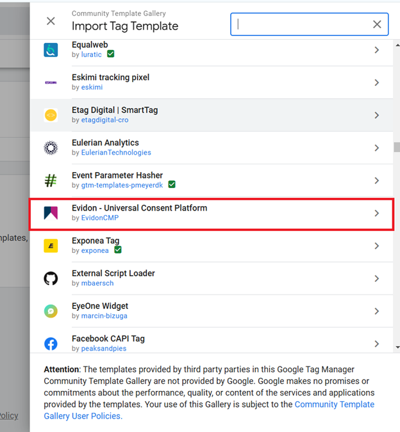Click the Eulerian Analytics dotted circle icon

(51, 148)
